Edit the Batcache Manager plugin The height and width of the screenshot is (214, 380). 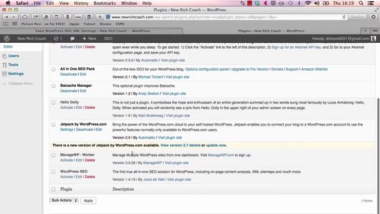(83, 91)
